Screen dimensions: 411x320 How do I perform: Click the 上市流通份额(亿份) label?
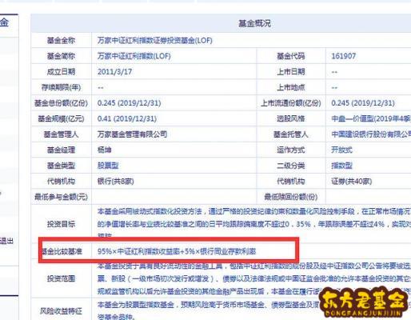[x=291, y=103]
